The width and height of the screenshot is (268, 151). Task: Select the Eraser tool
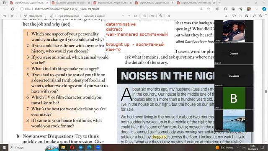tap(52, 16)
